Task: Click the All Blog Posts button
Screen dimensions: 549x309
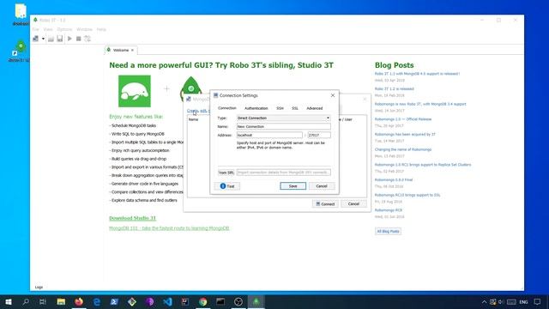Action: (x=388, y=231)
